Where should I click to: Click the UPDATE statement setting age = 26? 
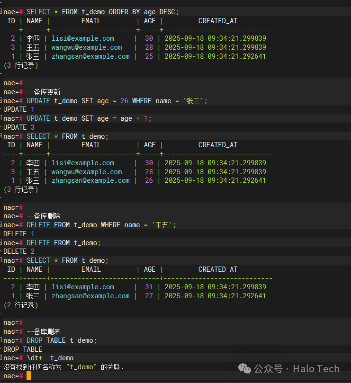105,101
